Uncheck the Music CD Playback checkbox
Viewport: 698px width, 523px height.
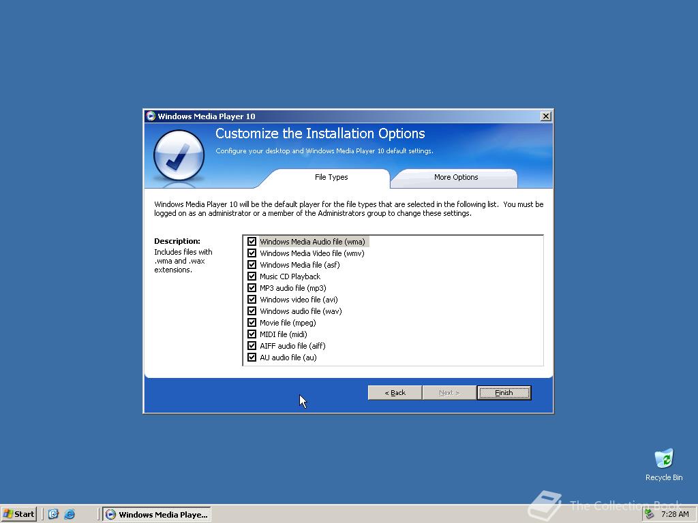click(x=252, y=276)
